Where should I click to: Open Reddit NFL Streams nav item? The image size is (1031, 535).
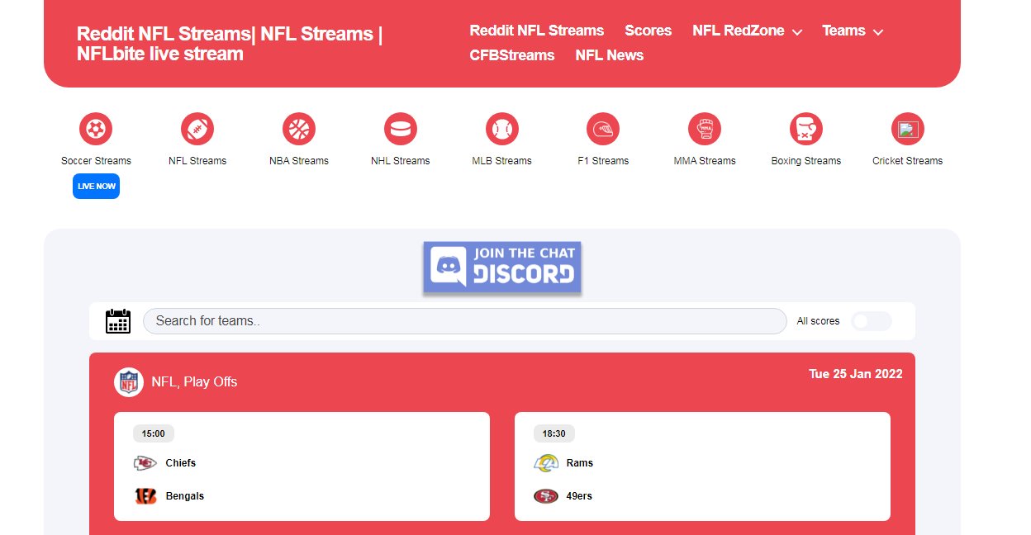[537, 31]
